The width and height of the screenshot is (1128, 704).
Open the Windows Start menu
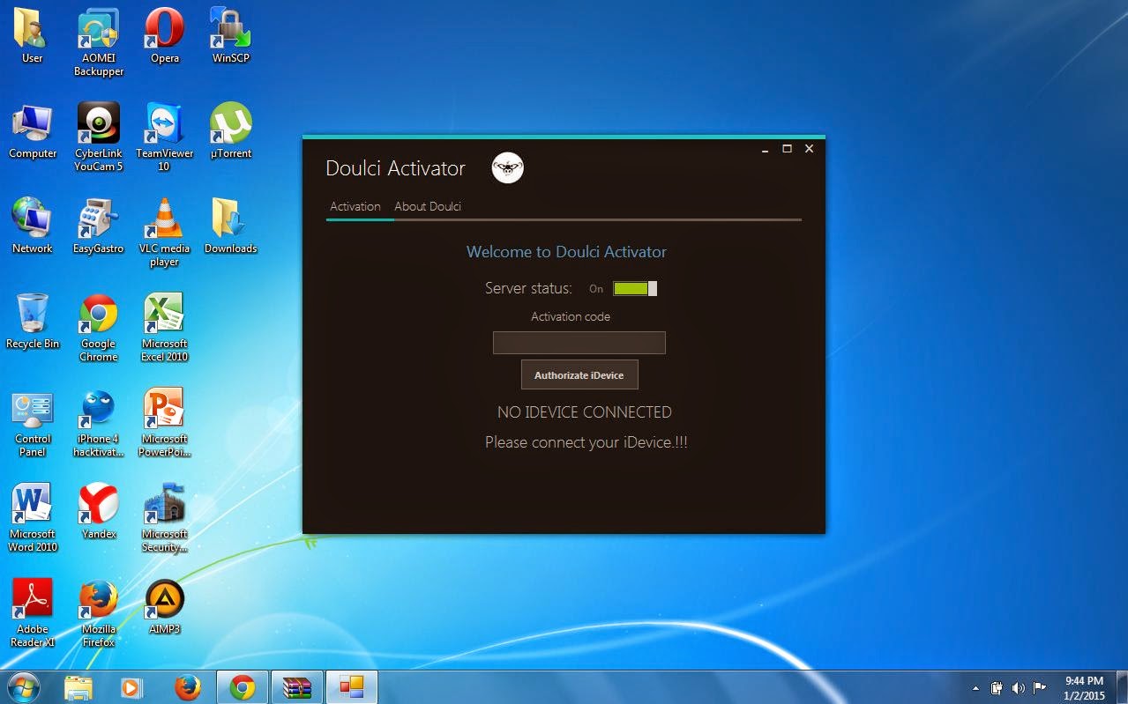(x=23, y=687)
